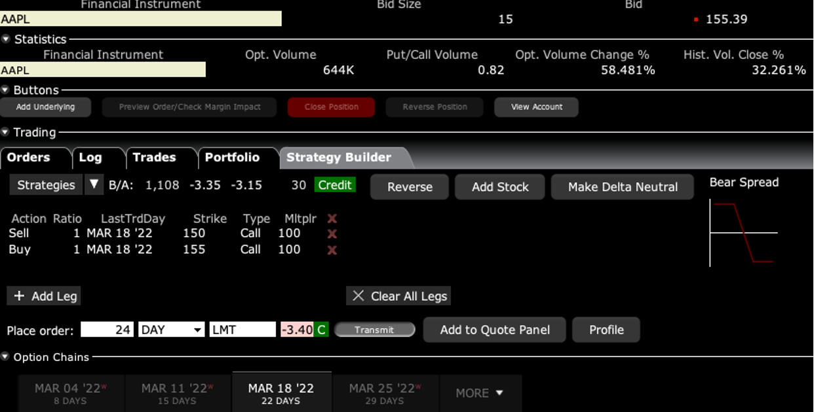This screenshot has width=814, height=412.
Task: Select AAPL in the top quote row
Action: pos(141,19)
